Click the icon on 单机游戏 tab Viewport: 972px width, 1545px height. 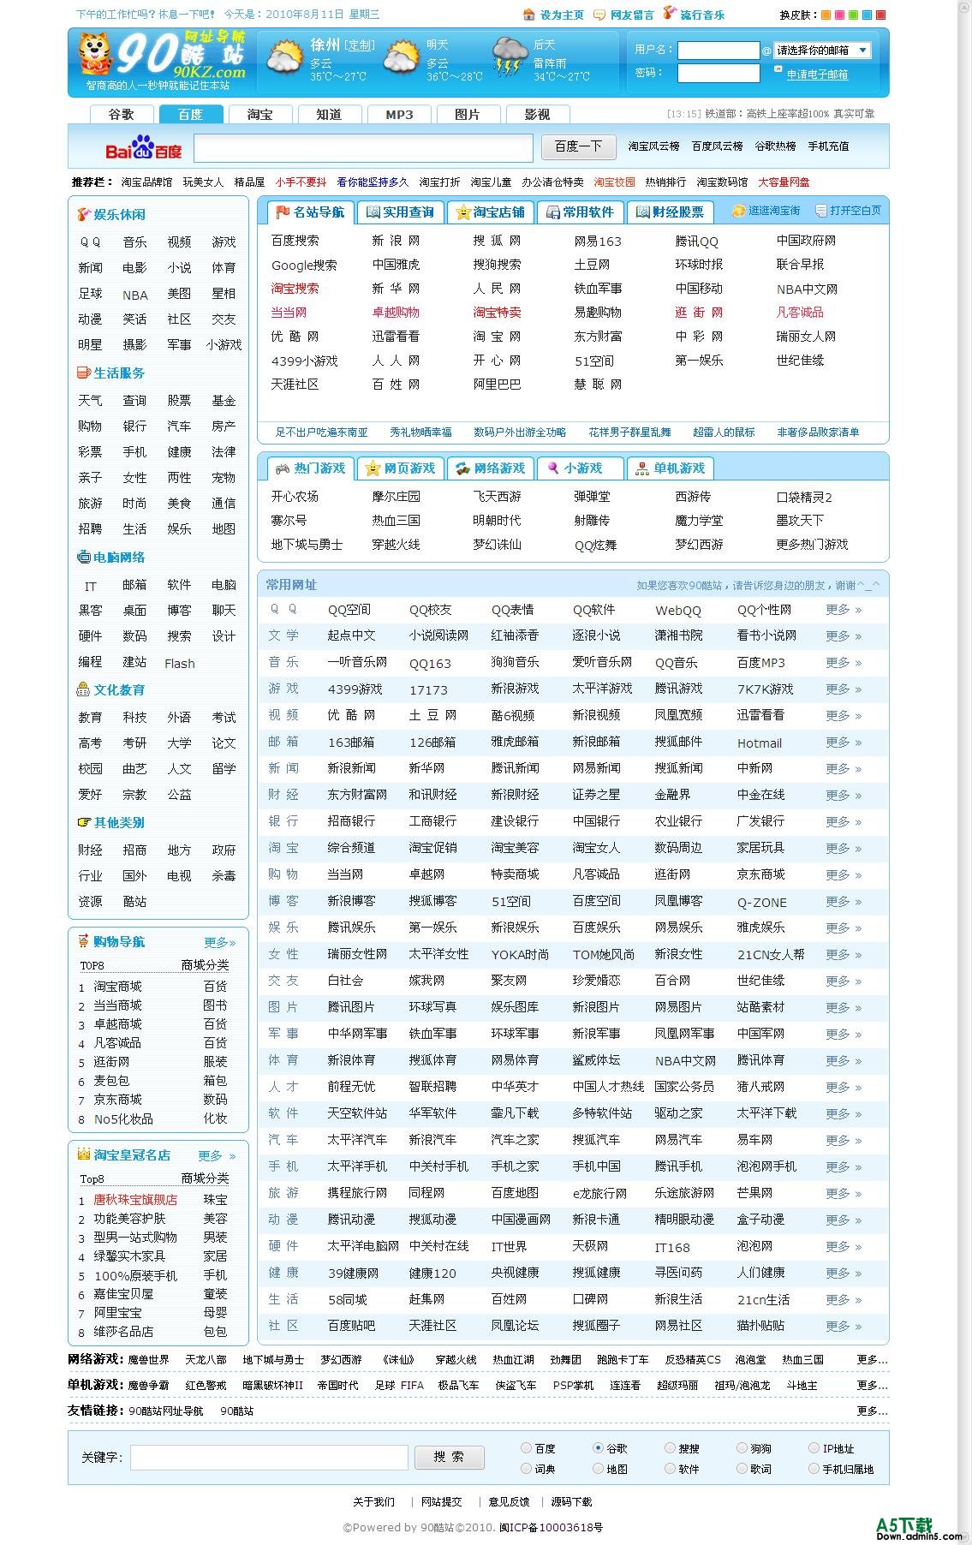click(642, 468)
